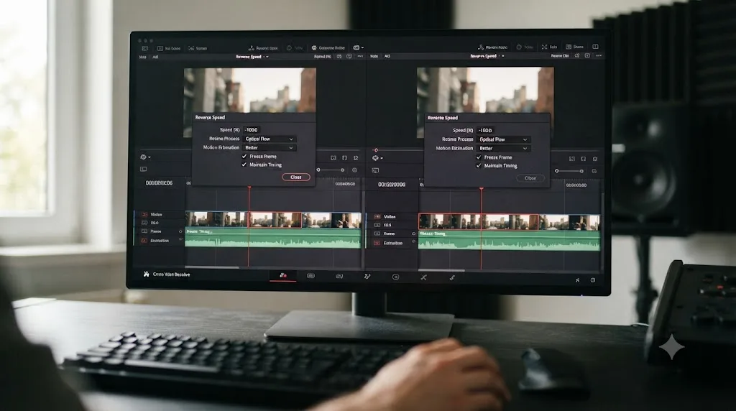Open the right viewer Reverse Speed title dropdown
736x411 pixels.
487,56
